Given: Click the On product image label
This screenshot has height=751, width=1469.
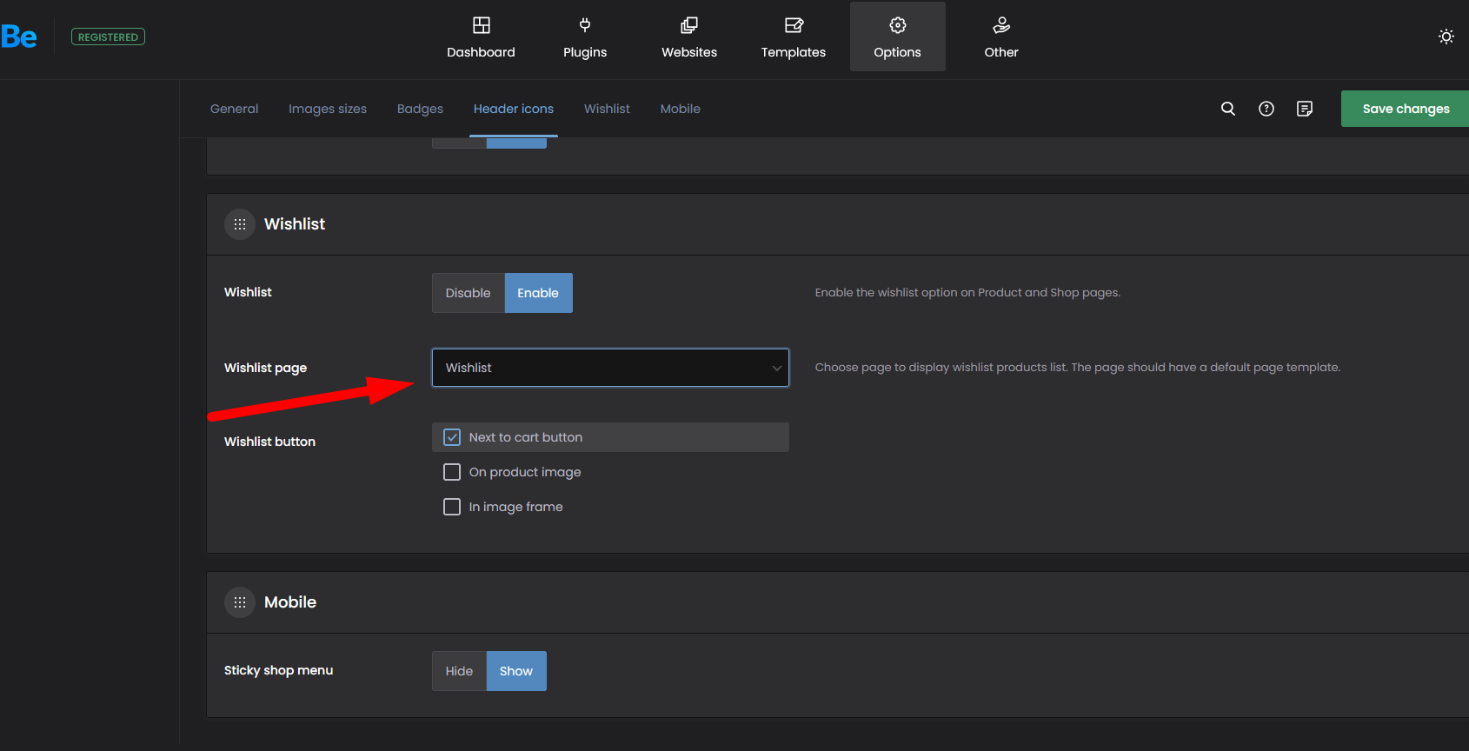Looking at the screenshot, I should coord(525,472).
